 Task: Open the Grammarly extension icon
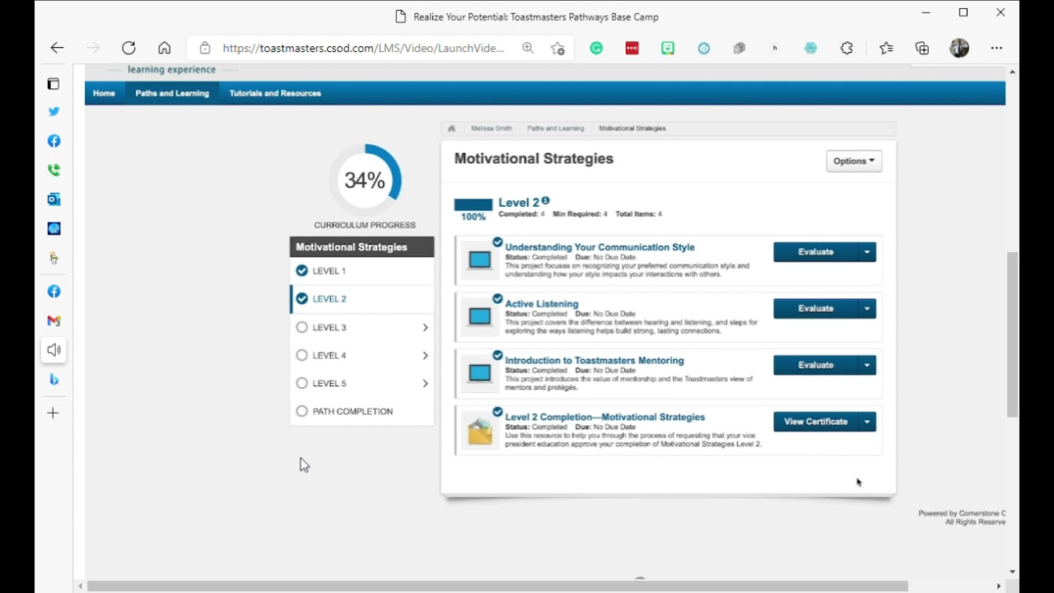(596, 48)
